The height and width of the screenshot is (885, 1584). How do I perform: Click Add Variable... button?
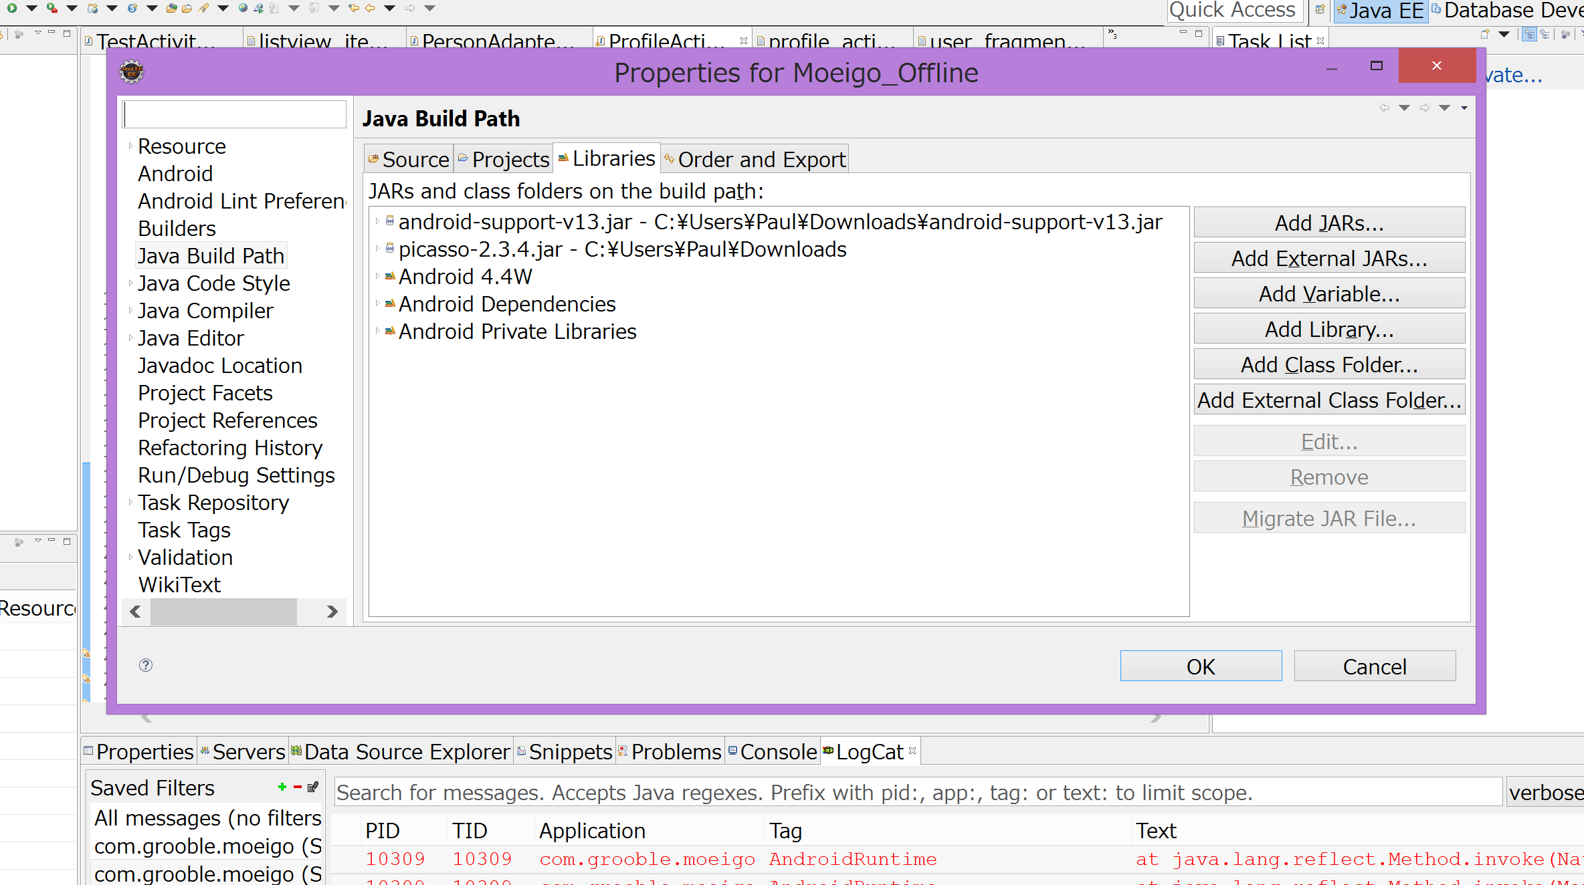click(x=1329, y=293)
